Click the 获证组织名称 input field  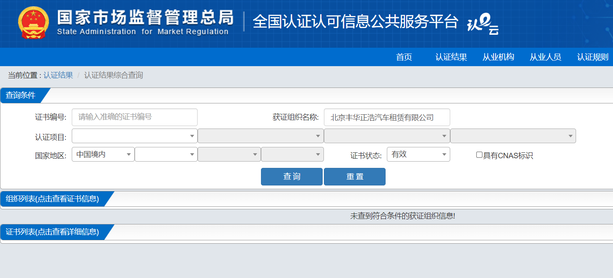point(387,117)
